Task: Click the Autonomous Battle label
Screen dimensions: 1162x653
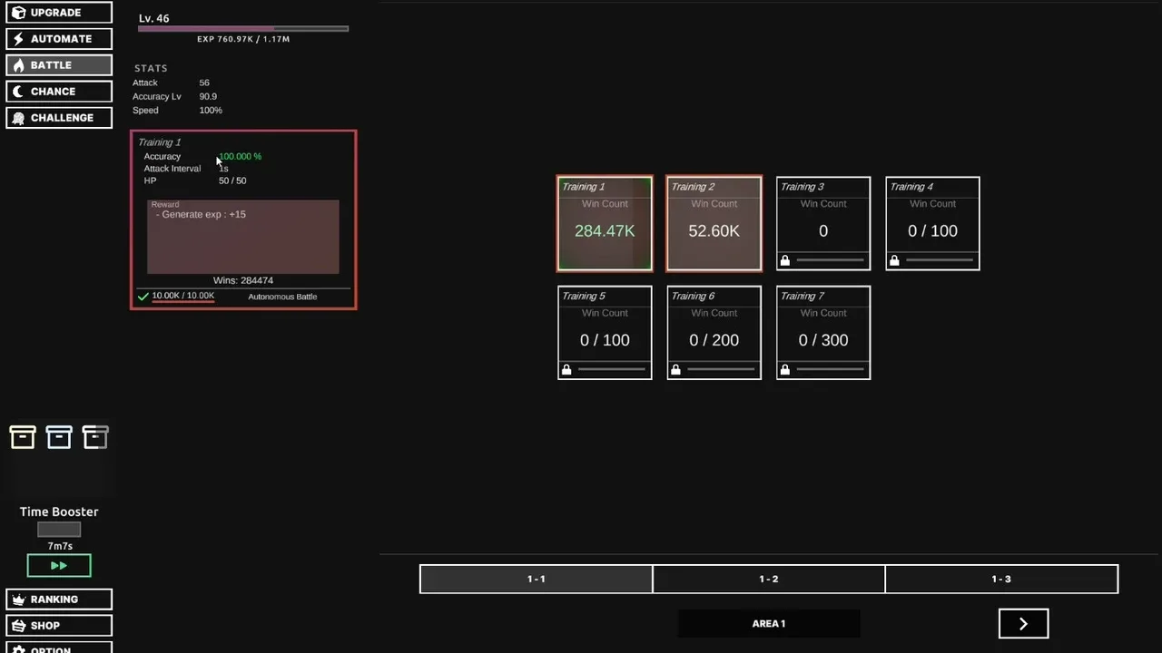Action: (282, 297)
